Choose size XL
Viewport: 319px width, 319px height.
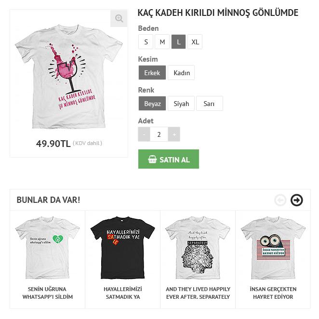click(195, 42)
